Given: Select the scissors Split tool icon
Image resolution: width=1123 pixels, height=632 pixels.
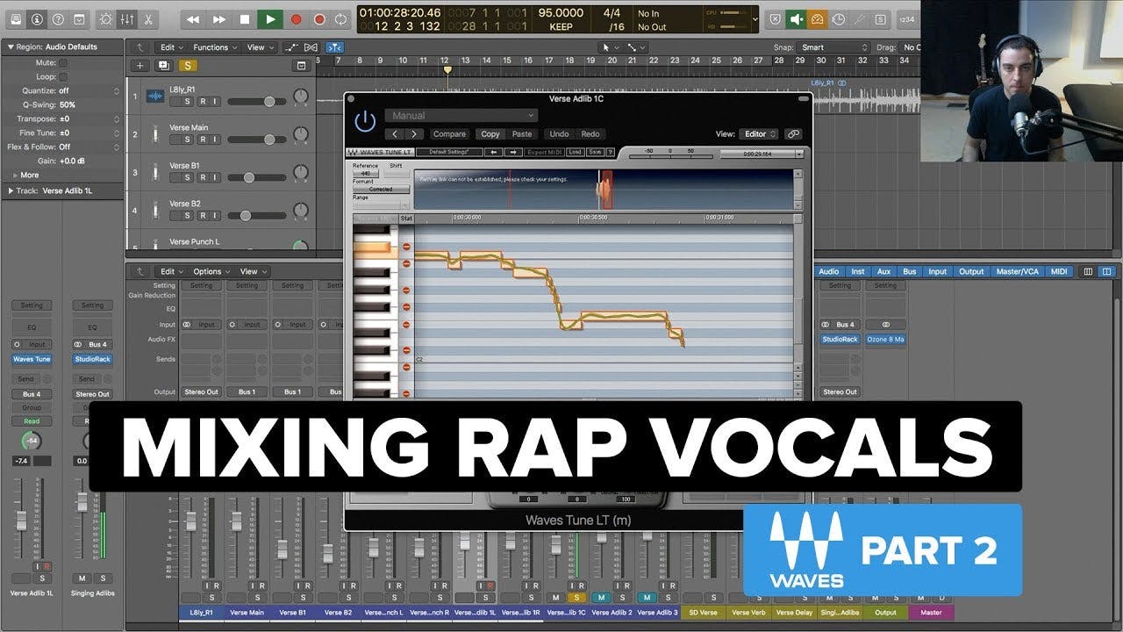Looking at the screenshot, I should (149, 19).
